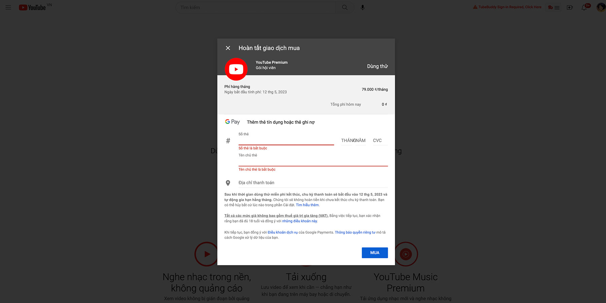Screen dimensions: 606x303
Task: Go to YouTube home via the logo
Action: 32,7
